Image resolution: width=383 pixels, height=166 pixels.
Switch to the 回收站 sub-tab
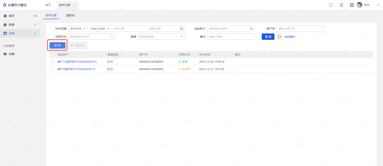(70, 15)
